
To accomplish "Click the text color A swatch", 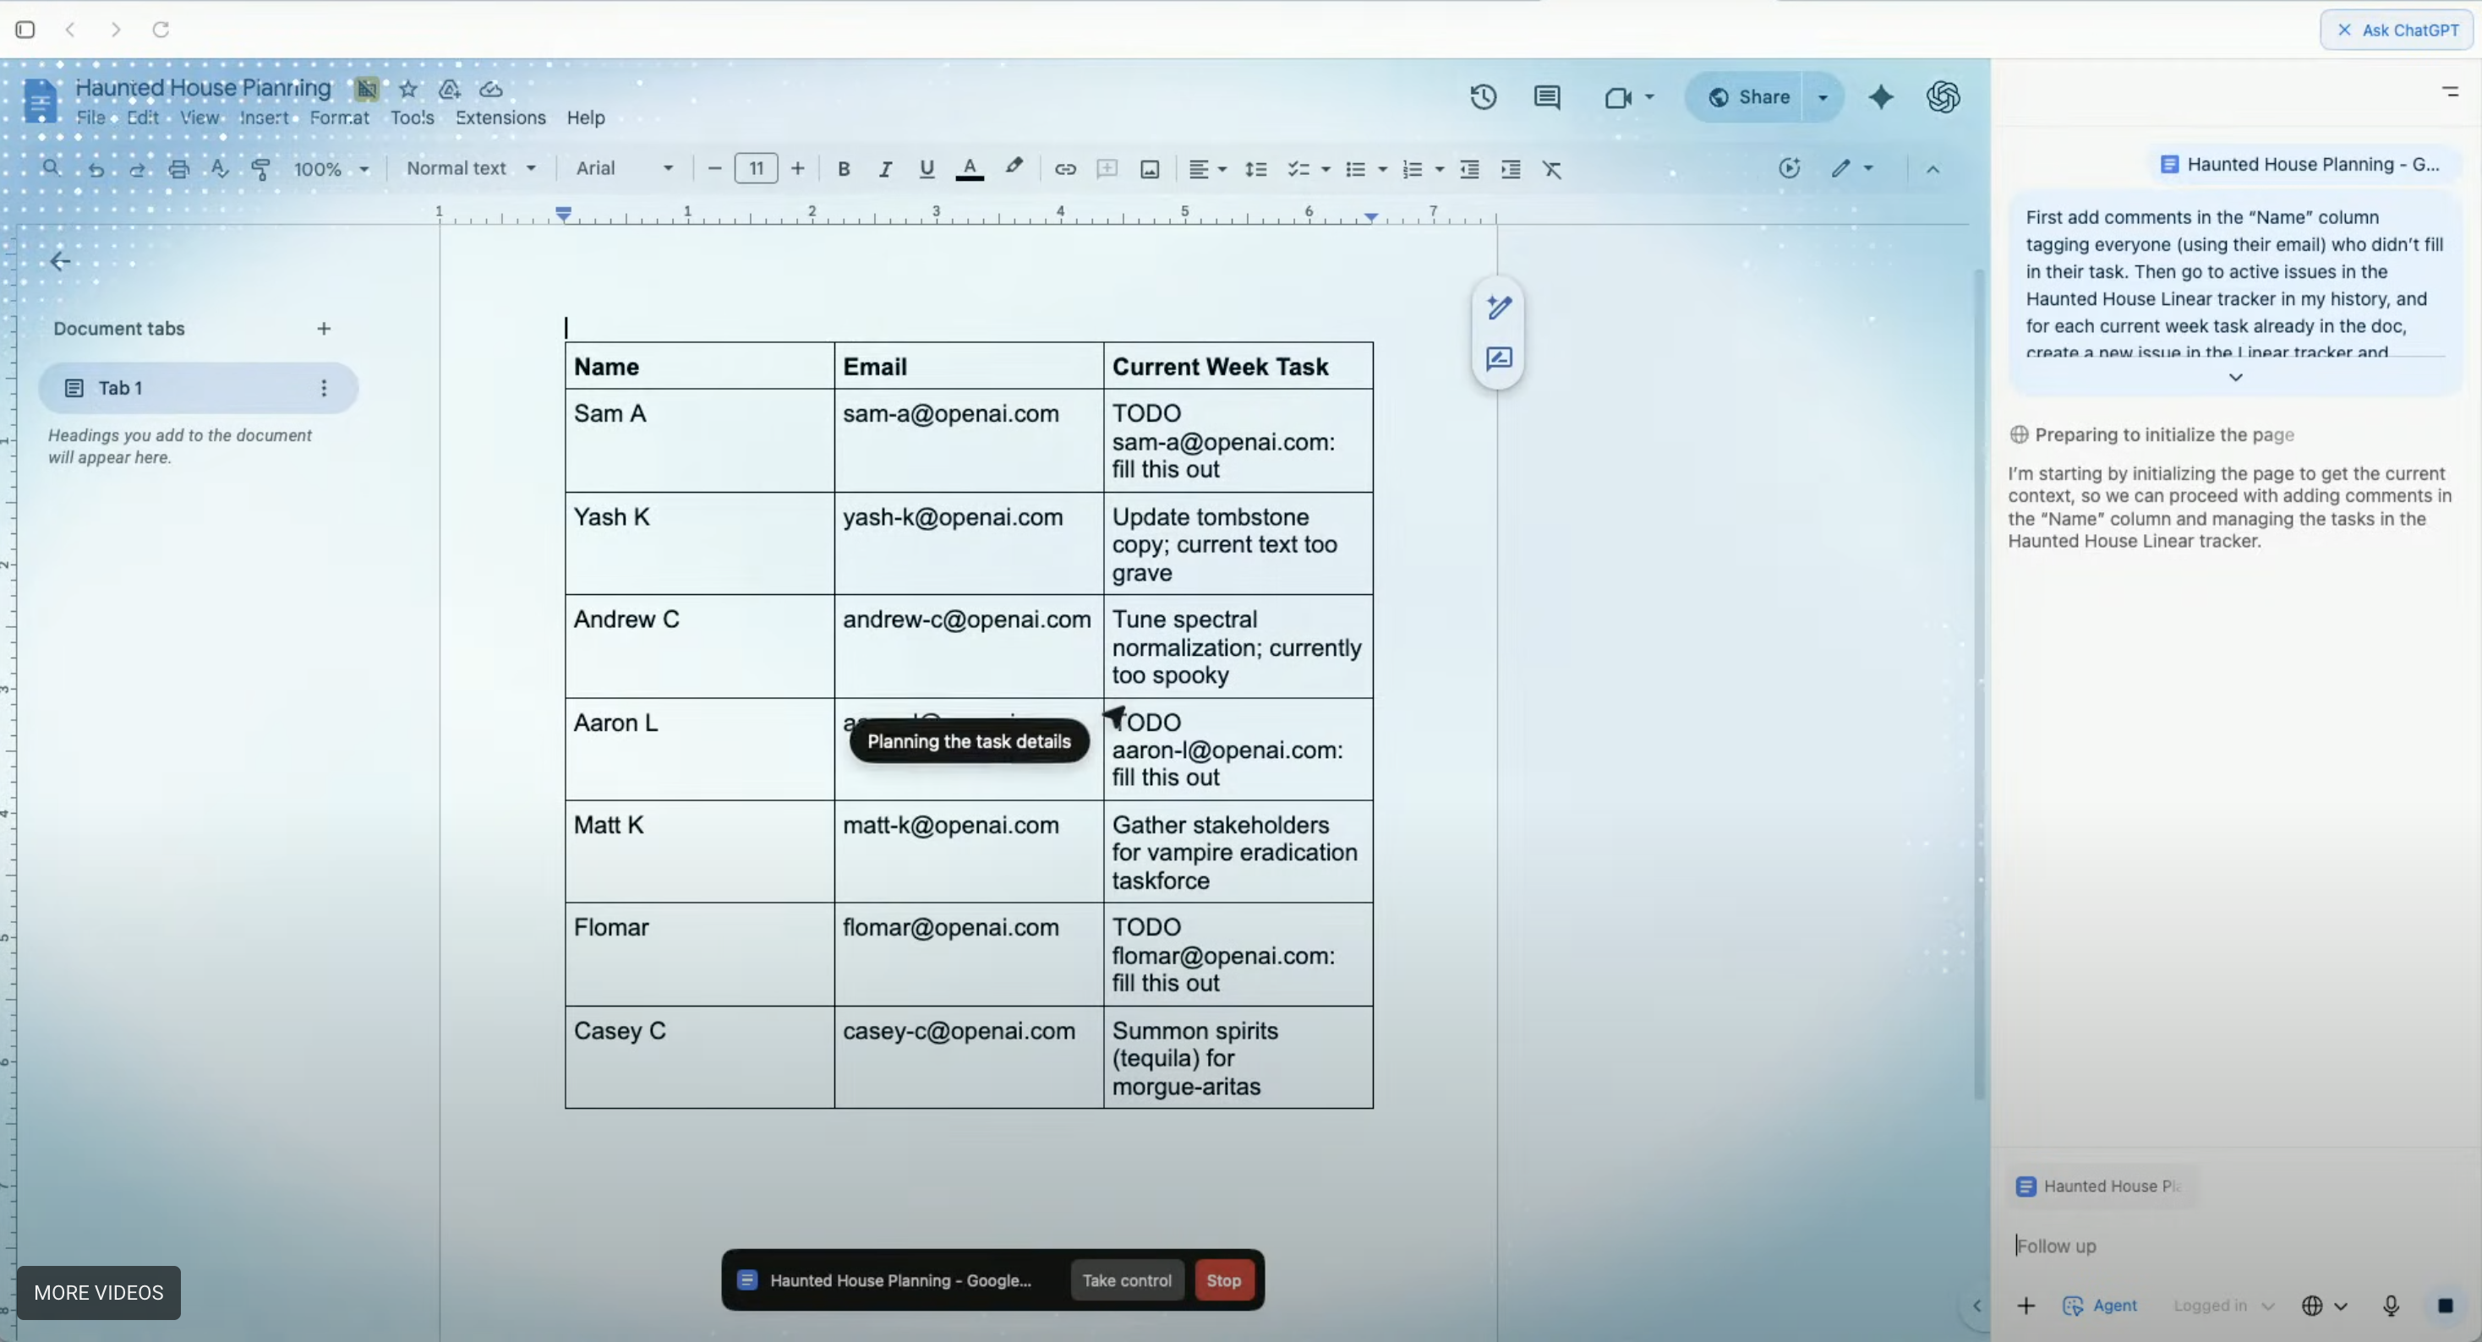I will point(970,170).
